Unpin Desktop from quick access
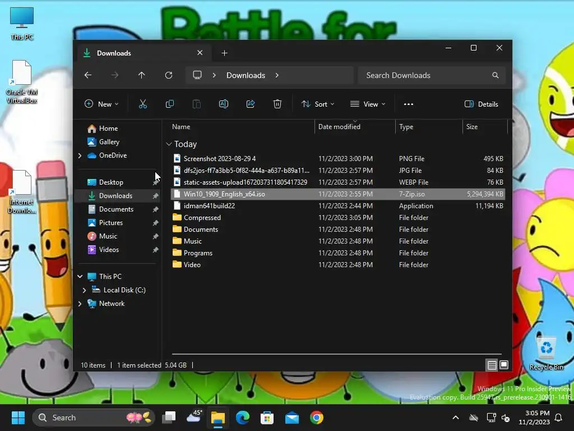Viewport: 574px width, 431px height. point(156,182)
